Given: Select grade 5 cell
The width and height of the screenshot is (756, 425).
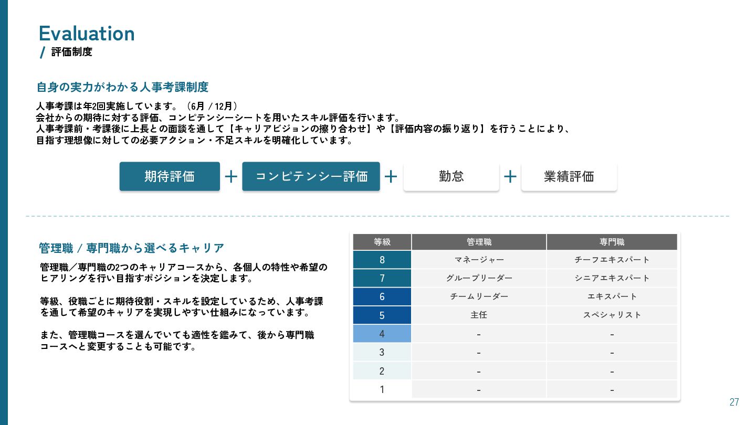Looking at the screenshot, I should click(x=382, y=315).
